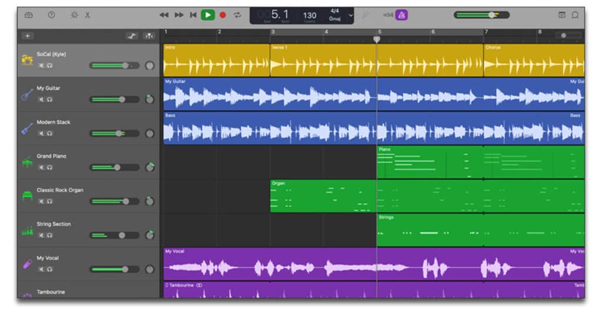Select the Classic Rock Organ icon
The image size is (602, 309).
(27, 196)
